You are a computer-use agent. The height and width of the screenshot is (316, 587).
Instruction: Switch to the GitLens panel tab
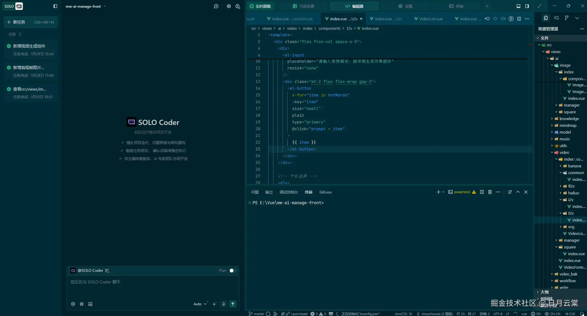(x=325, y=192)
